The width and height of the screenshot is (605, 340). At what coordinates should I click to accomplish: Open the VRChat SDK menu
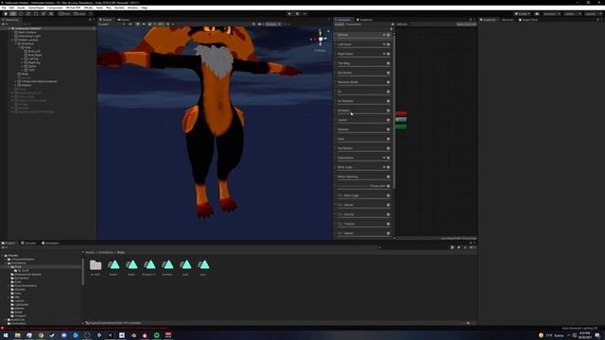pyautogui.click(x=73, y=8)
